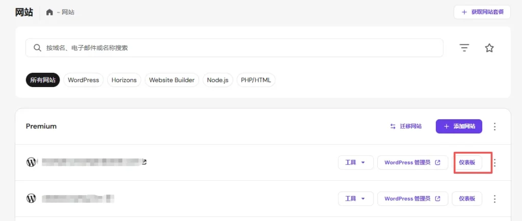Click the 添加网站 button
Image resolution: width=522 pixels, height=221 pixels.
click(459, 126)
